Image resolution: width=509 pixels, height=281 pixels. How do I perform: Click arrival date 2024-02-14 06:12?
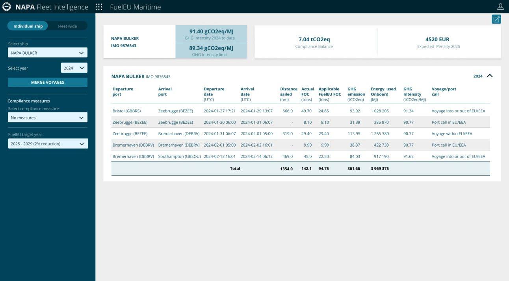coord(256,156)
